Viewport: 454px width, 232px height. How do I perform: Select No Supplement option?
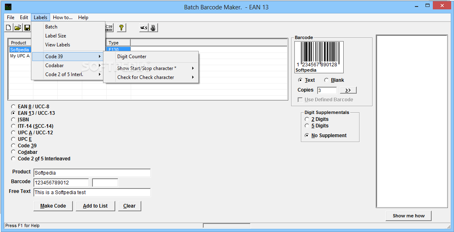point(307,136)
